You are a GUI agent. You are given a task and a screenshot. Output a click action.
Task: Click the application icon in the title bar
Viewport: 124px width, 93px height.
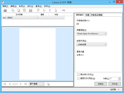[3, 2]
